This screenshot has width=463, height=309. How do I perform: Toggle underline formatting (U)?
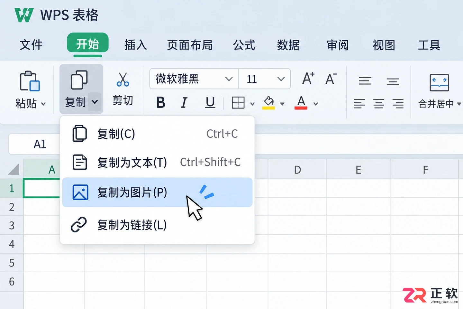pos(210,103)
